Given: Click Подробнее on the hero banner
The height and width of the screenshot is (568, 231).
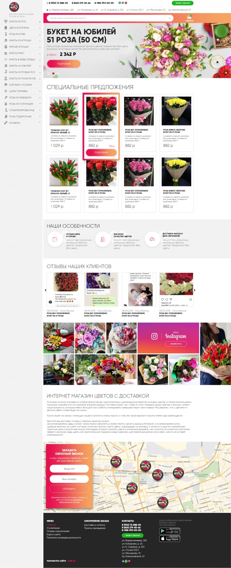Looking at the screenshot, I should (x=64, y=64).
